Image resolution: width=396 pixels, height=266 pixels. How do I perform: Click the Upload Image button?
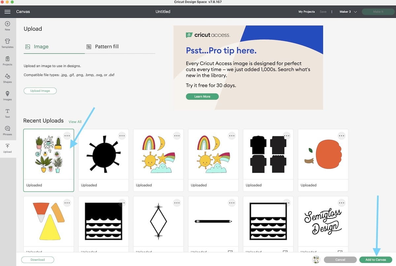[x=40, y=91]
